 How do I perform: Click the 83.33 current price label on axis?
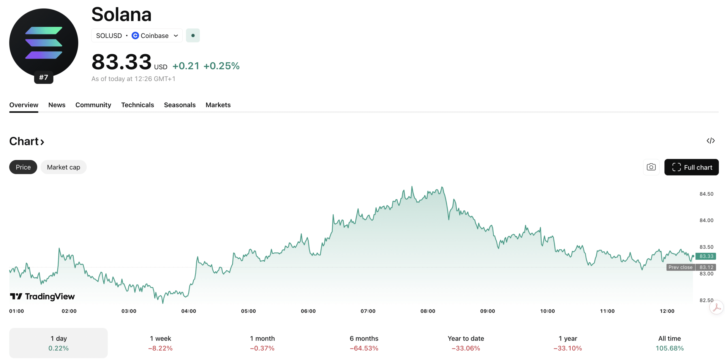706,256
